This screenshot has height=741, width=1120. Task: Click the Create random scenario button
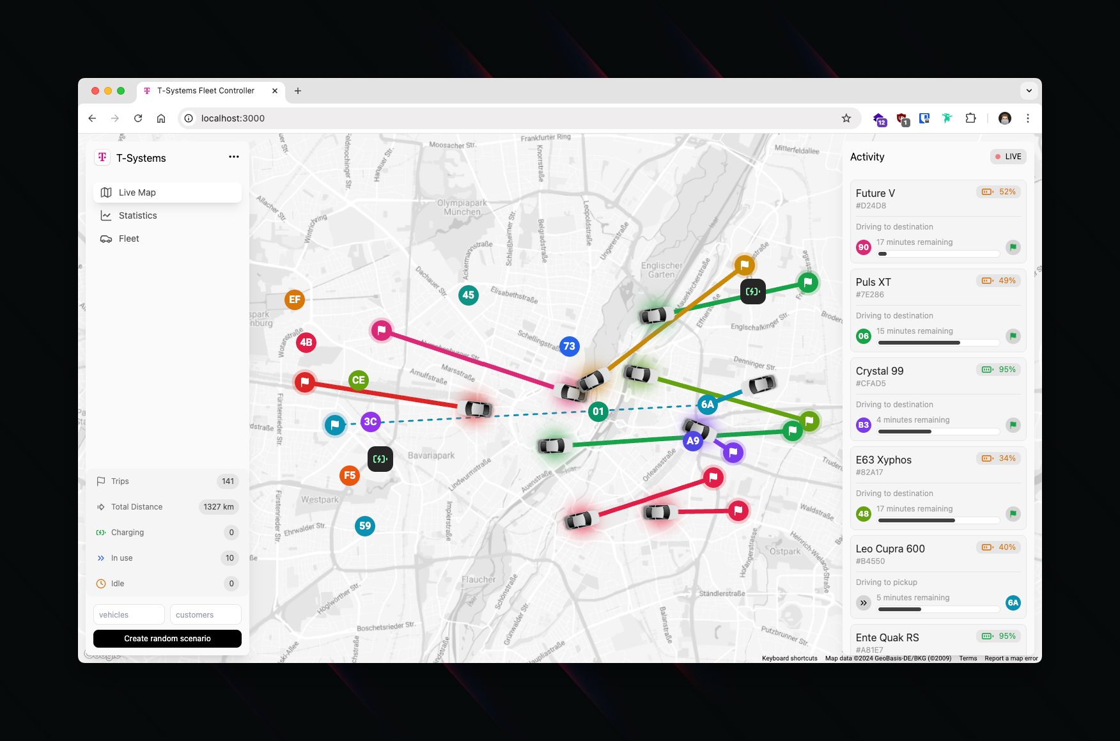tap(167, 639)
